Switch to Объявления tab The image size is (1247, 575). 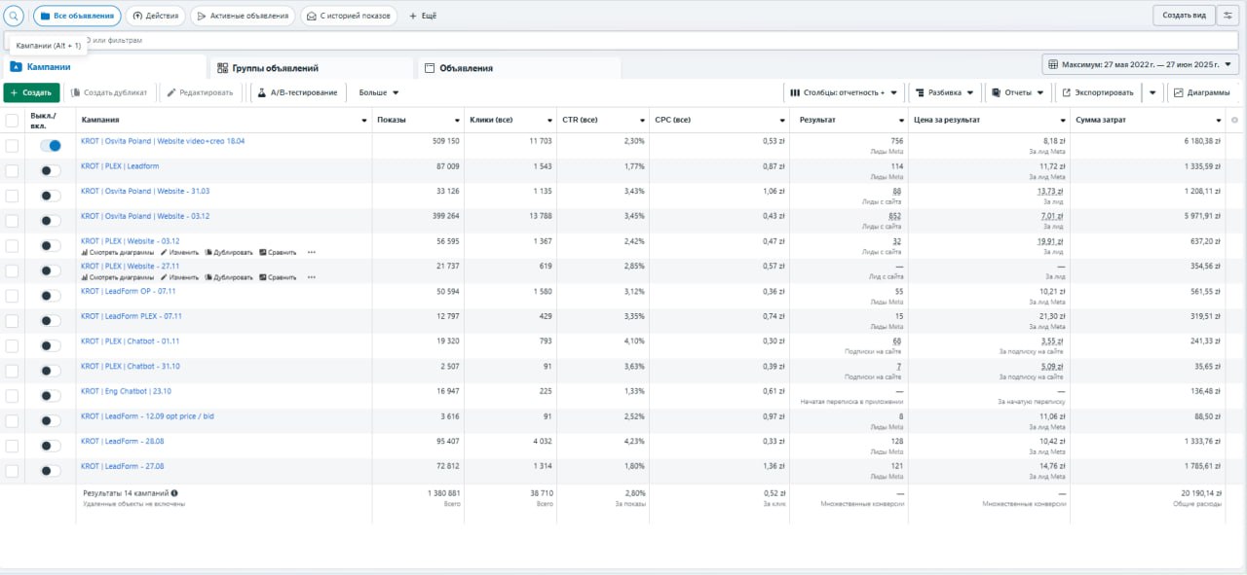(465, 68)
